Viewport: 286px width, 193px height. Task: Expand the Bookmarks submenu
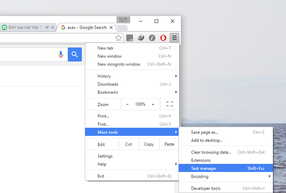coord(132,92)
